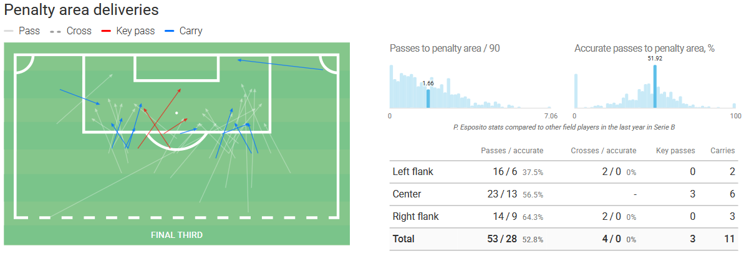744x256 pixels.
Task: Click the blue Carry legend marker
Action: (169, 31)
